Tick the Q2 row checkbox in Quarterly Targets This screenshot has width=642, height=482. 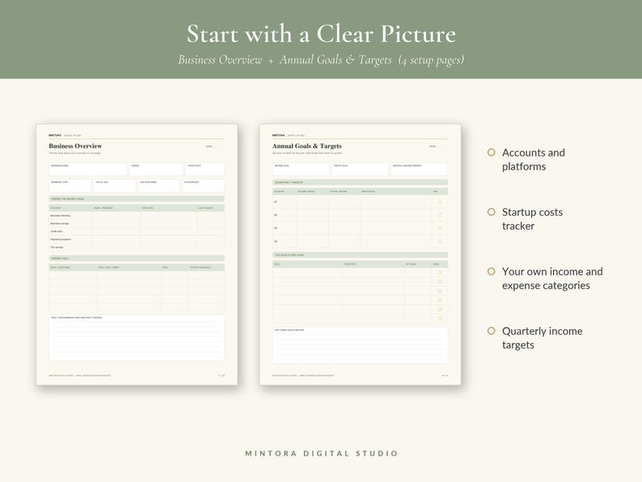point(440,215)
